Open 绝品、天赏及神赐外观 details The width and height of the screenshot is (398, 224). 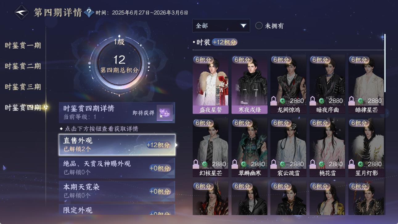tap(117, 168)
